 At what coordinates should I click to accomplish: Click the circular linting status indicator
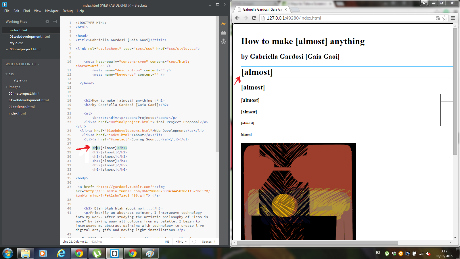click(x=194, y=242)
